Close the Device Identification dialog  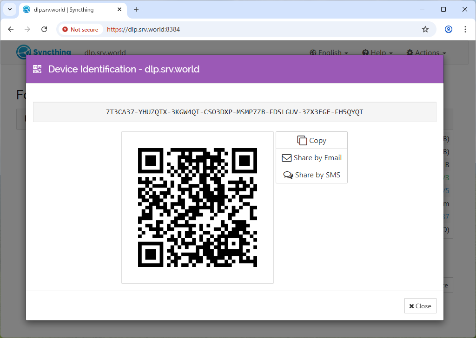point(420,306)
